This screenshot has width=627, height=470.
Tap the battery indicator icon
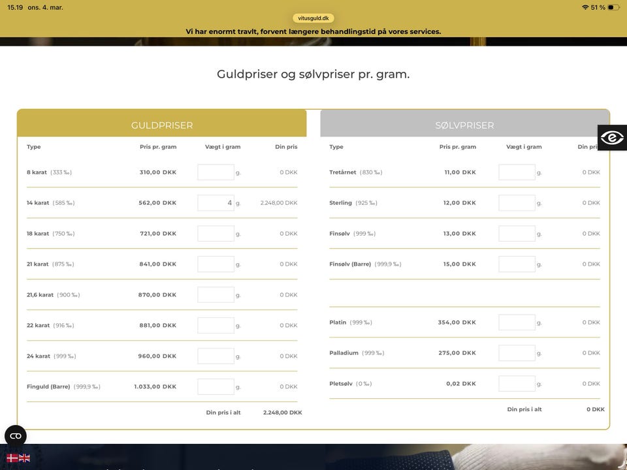click(x=613, y=7)
